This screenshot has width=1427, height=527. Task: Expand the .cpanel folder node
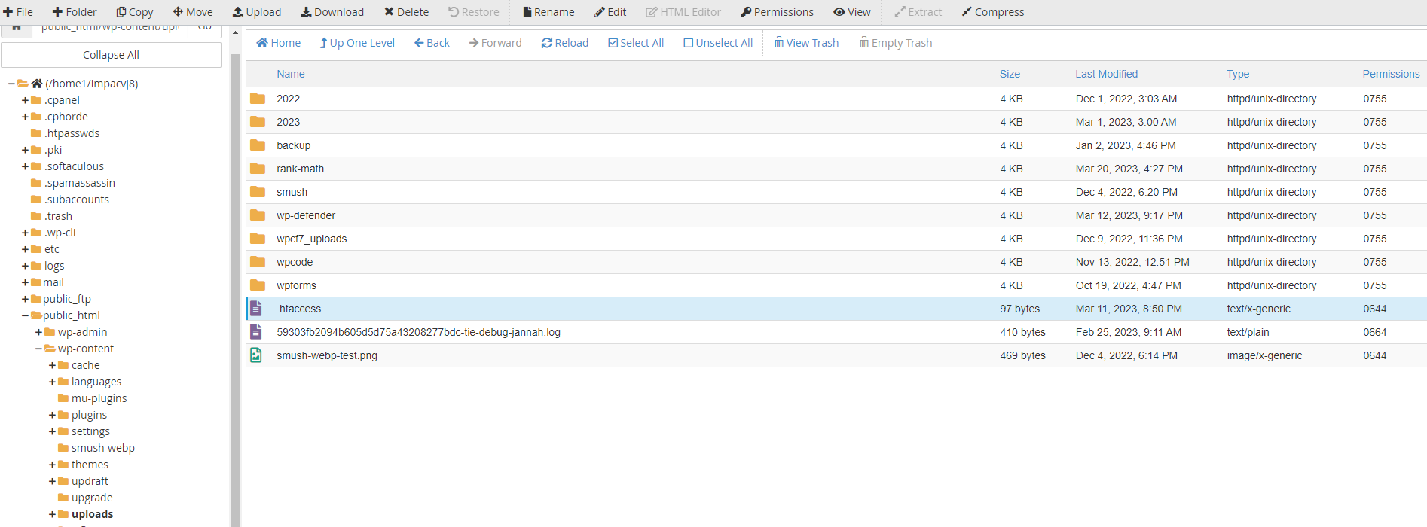pos(26,100)
